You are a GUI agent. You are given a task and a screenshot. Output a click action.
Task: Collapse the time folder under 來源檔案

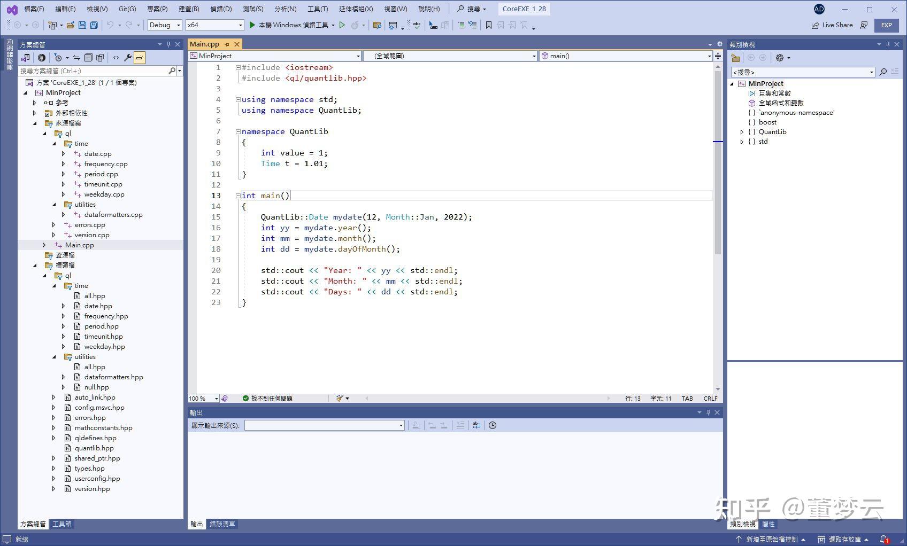click(54, 144)
